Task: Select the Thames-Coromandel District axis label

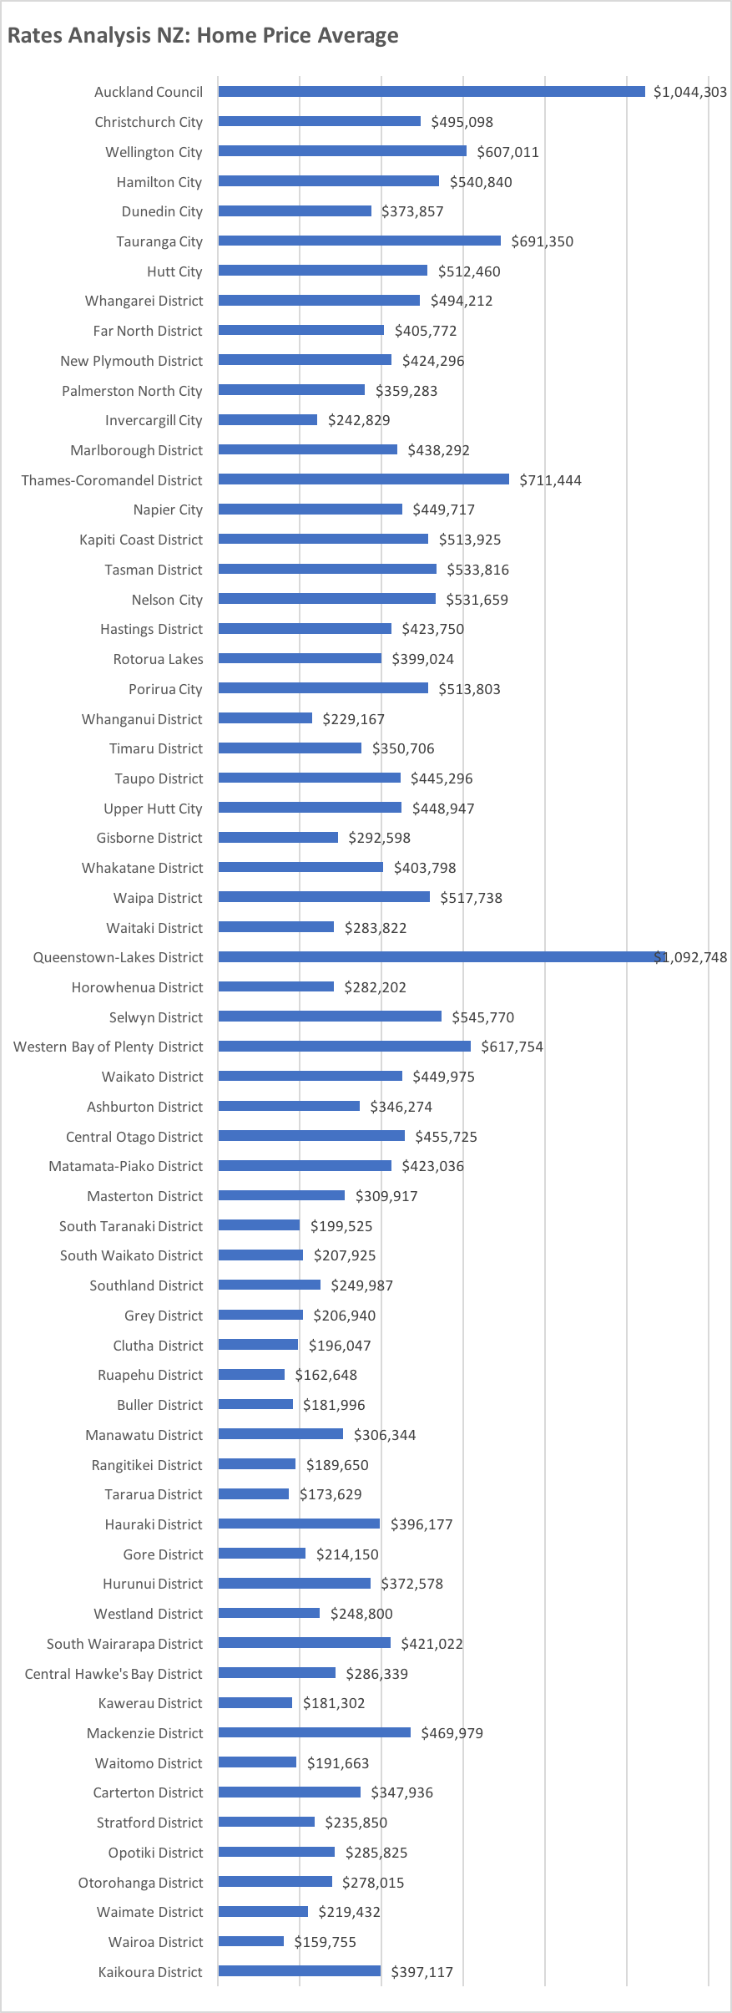Action: tap(112, 480)
